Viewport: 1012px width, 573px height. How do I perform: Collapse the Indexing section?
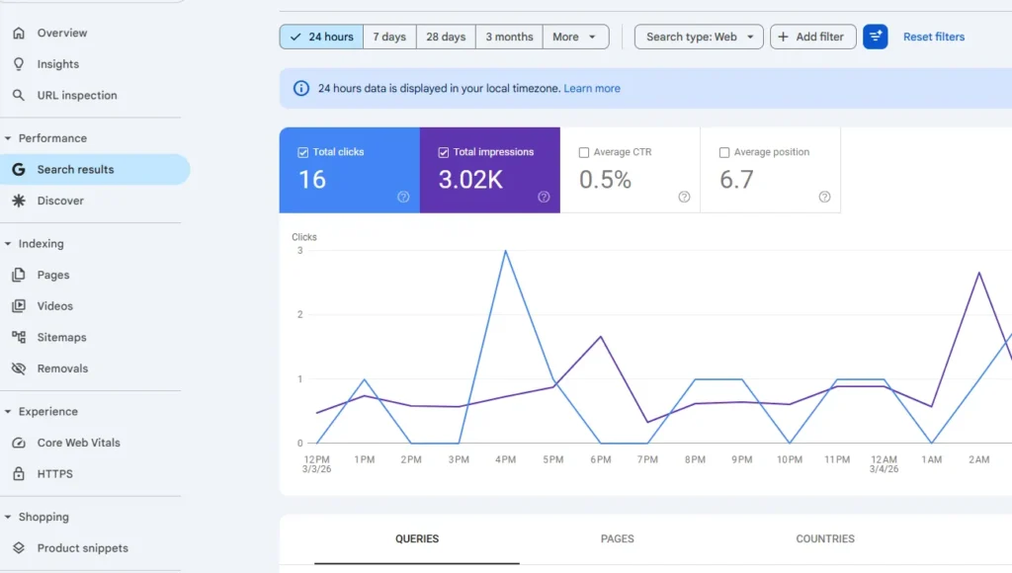point(10,243)
